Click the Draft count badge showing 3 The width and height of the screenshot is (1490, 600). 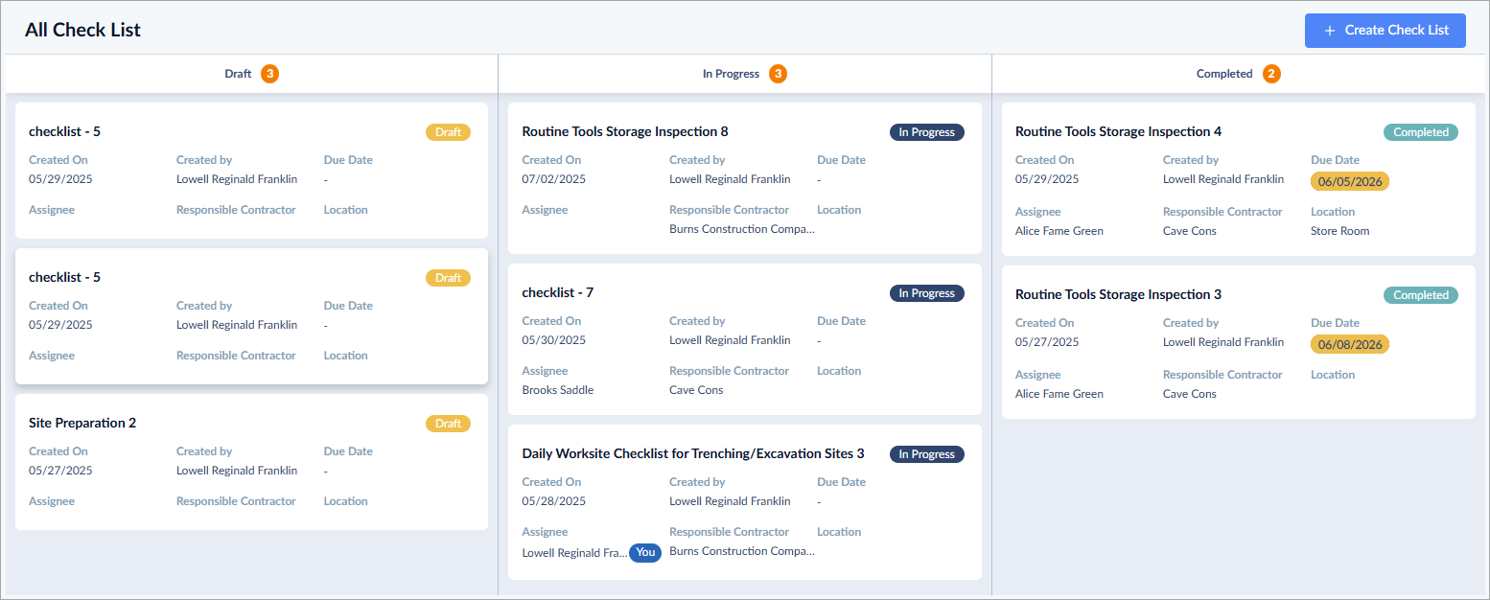[269, 74]
